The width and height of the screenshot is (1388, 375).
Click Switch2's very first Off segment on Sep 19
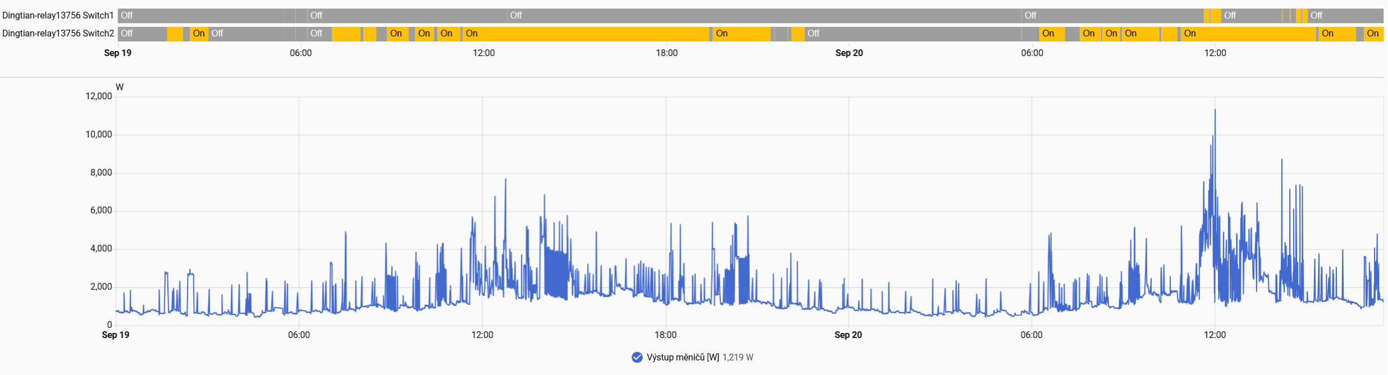point(143,34)
